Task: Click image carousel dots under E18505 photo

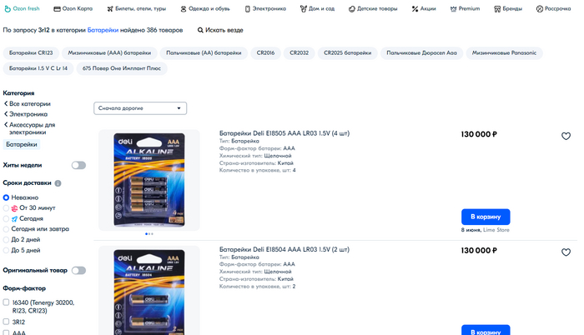Action: [x=149, y=234]
